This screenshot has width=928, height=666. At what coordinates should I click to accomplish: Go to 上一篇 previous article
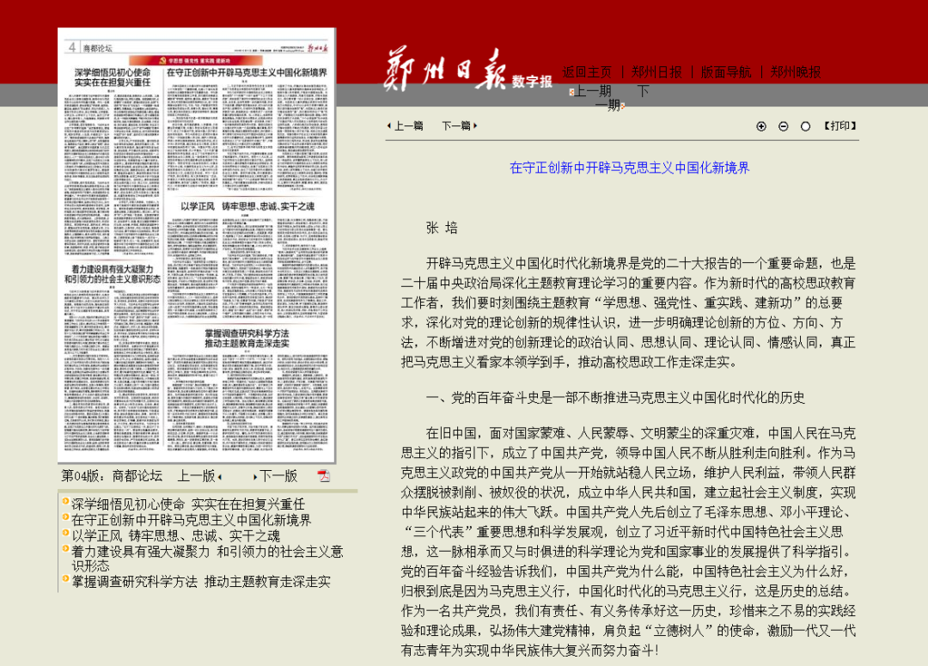click(x=406, y=126)
